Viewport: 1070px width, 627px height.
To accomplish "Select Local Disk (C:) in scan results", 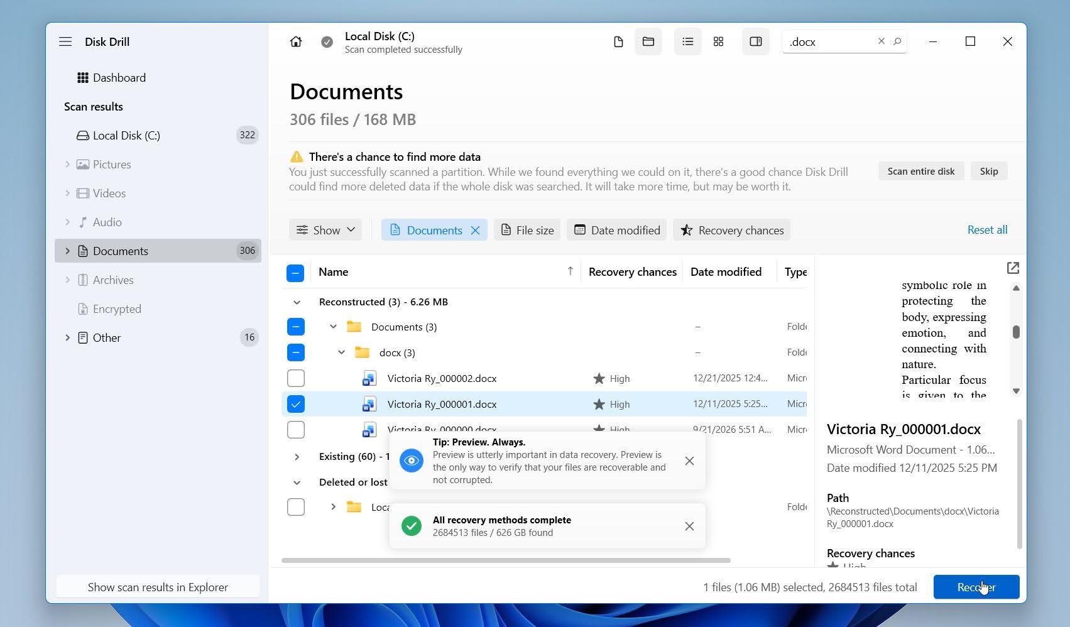I will coord(158,135).
